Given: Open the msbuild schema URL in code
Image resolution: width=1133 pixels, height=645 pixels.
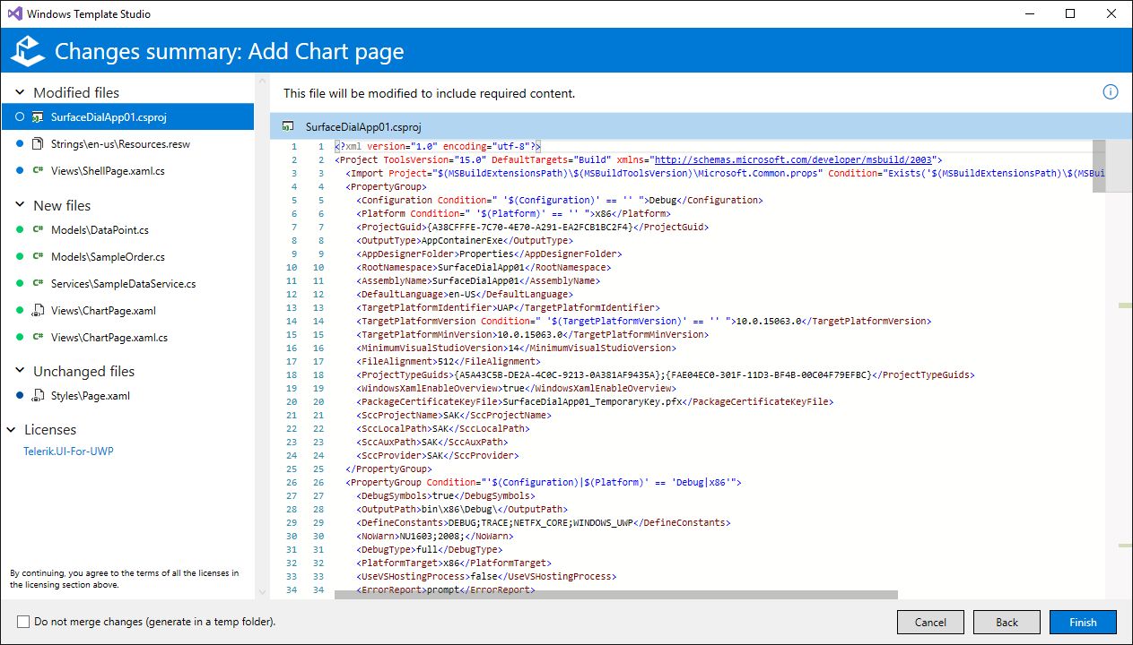Looking at the screenshot, I should [796, 159].
